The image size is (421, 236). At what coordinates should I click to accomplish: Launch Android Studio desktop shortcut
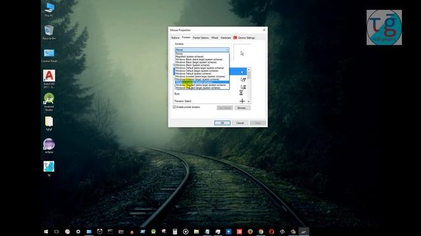tap(49, 102)
